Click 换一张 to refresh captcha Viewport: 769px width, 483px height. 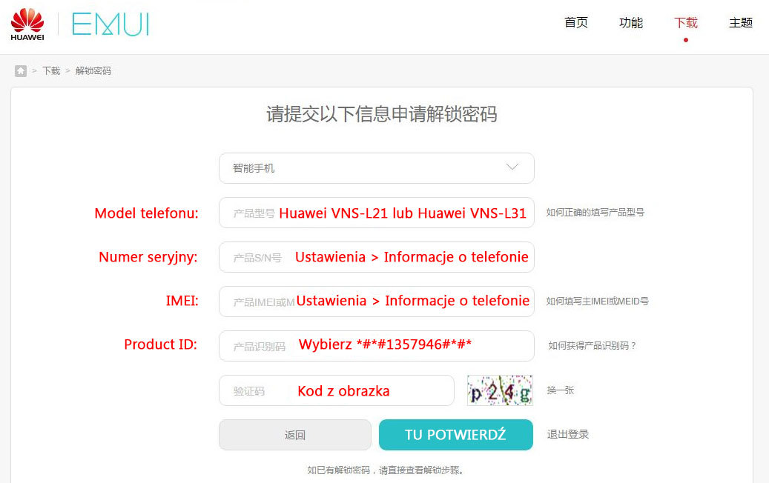(x=560, y=390)
